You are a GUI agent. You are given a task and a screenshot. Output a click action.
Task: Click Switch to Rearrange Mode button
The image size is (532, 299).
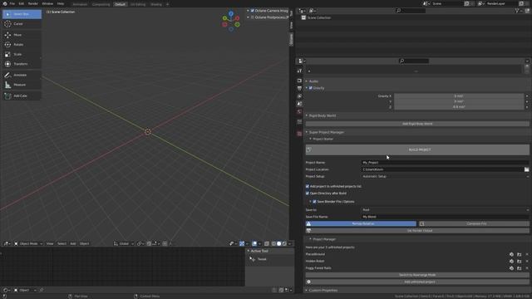[x=417, y=275]
